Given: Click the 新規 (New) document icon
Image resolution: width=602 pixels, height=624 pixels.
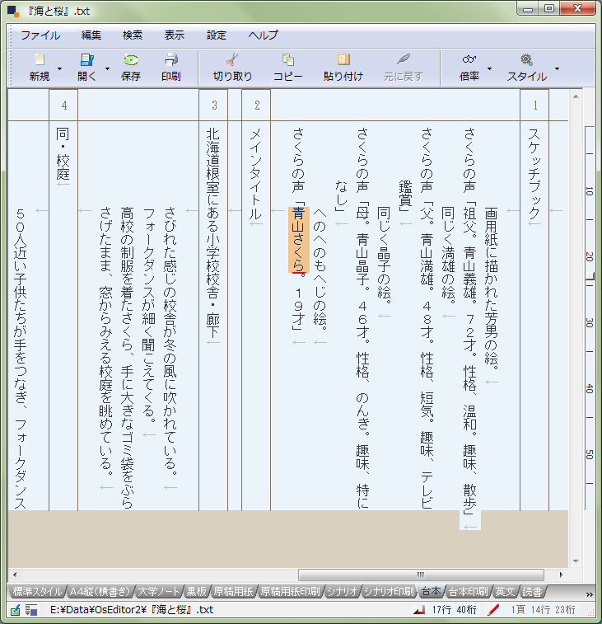Looking at the screenshot, I should pos(40,59).
